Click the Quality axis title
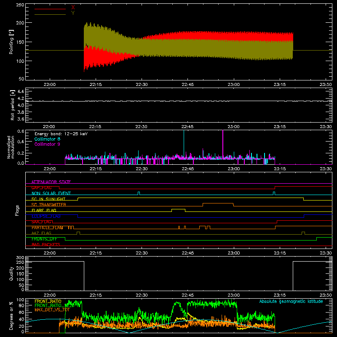Screen dimensions: 337x337 coord(11,273)
